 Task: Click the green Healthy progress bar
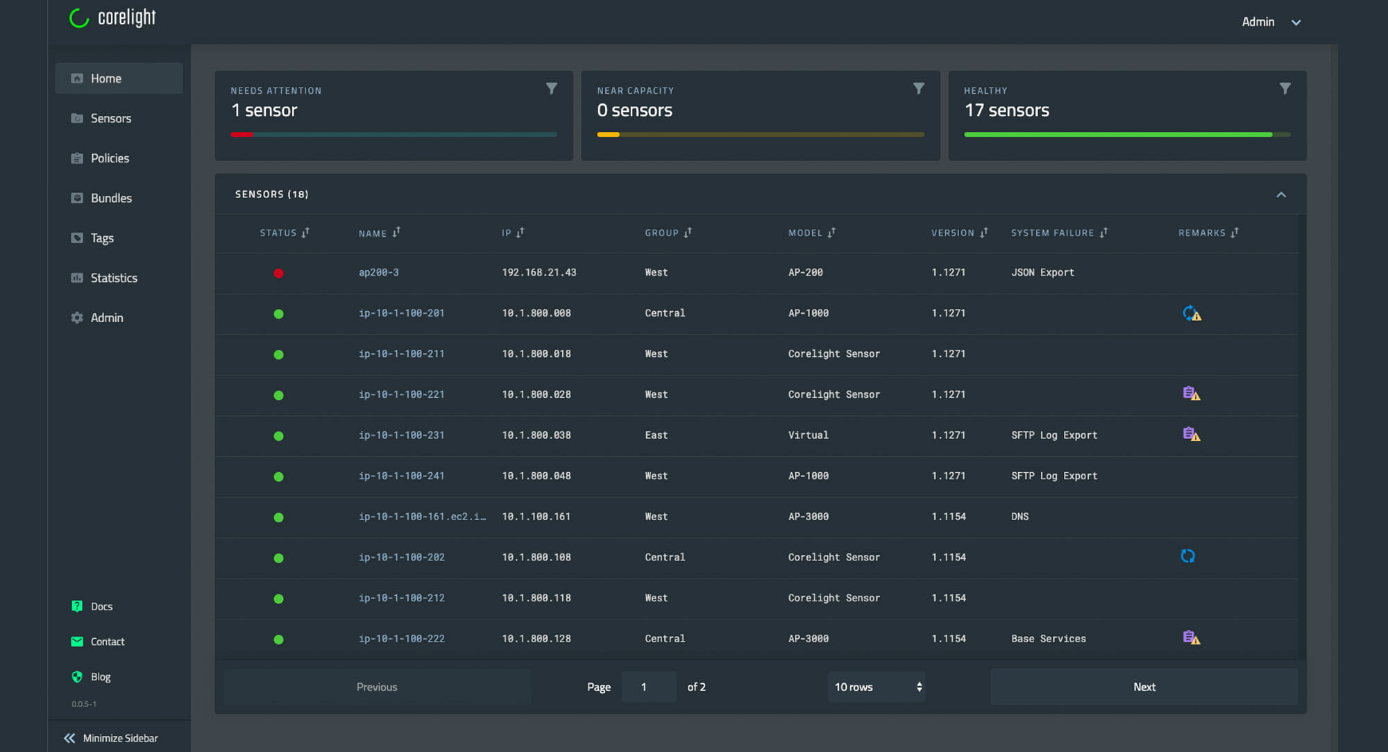coord(1117,135)
